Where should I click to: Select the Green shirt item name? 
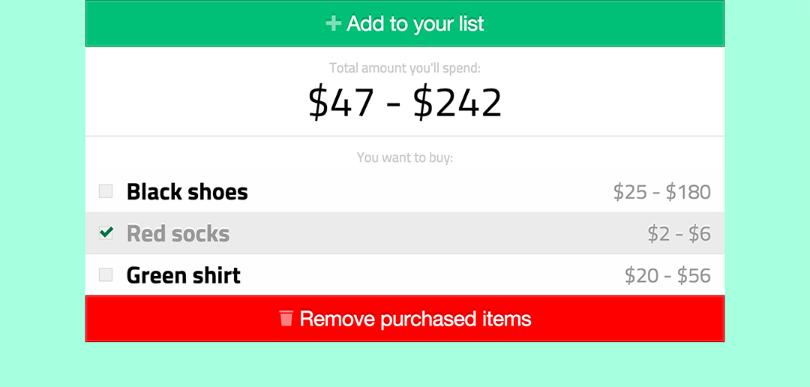(184, 275)
